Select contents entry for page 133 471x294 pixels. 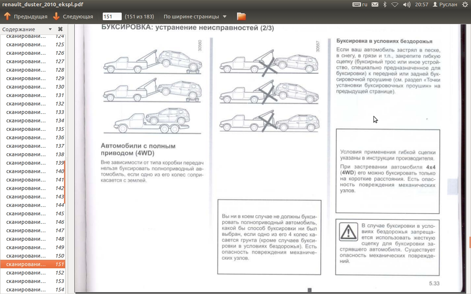pyautogui.click(x=32, y=112)
